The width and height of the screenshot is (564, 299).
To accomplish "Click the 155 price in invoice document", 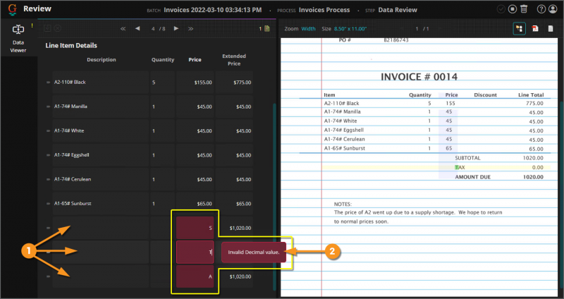I will coord(450,103).
